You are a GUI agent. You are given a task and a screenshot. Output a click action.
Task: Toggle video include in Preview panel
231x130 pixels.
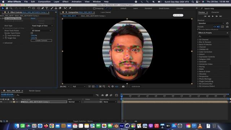point(215,27)
